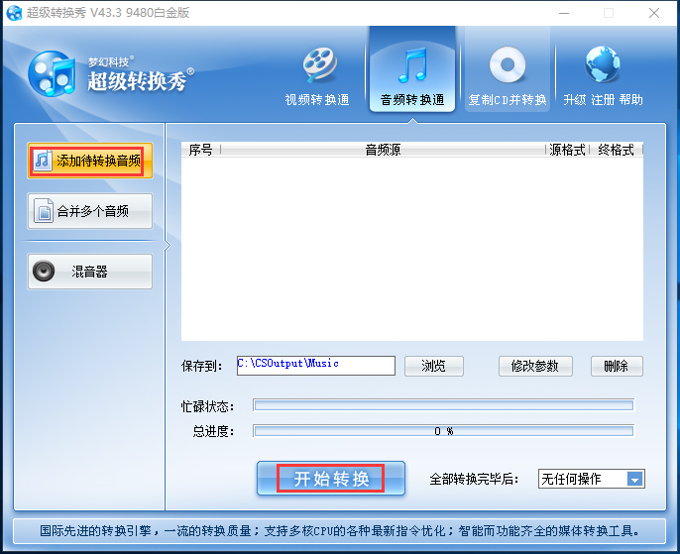Add audio via 添加待转换音频 button
The width and height of the screenshot is (680, 554).
[x=90, y=161]
